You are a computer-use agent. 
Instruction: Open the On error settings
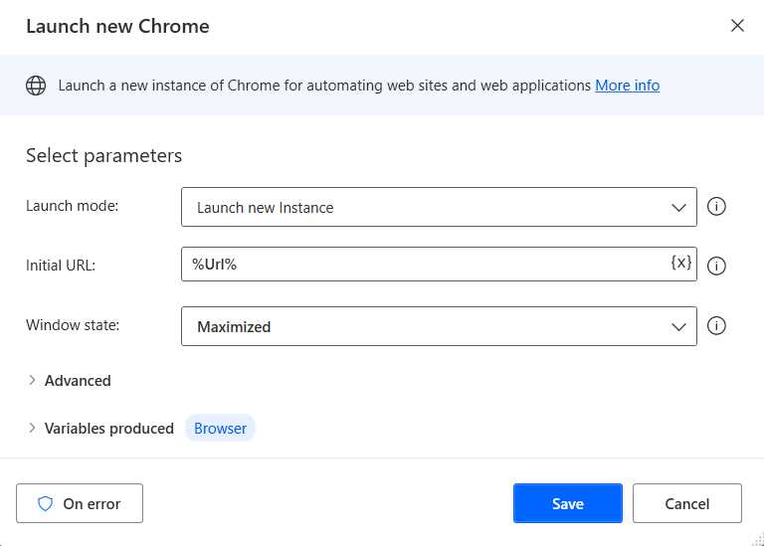(80, 503)
